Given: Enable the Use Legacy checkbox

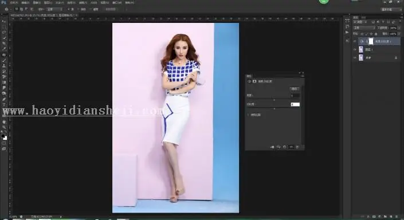Looking at the screenshot, I should (x=248, y=115).
